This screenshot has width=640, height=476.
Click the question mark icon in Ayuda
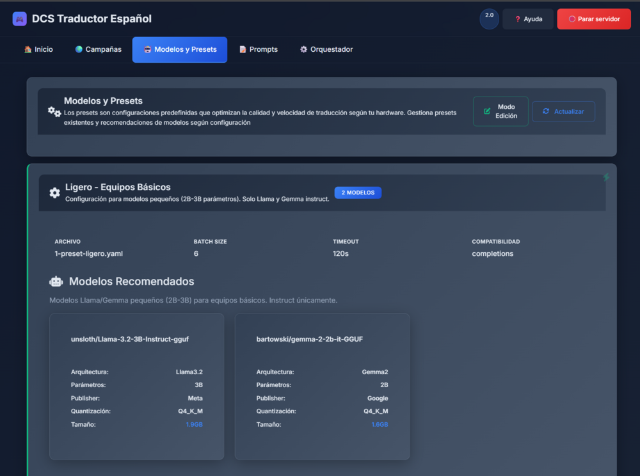[518, 19]
